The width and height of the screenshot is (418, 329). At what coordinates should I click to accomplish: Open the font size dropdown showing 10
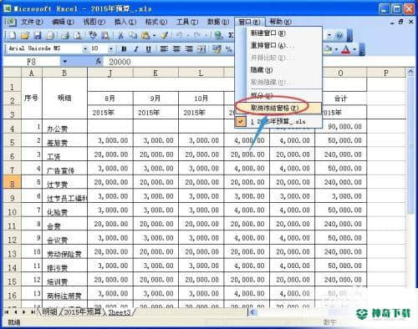110,49
